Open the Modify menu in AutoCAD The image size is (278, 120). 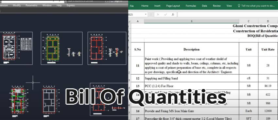(x=17, y=6)
